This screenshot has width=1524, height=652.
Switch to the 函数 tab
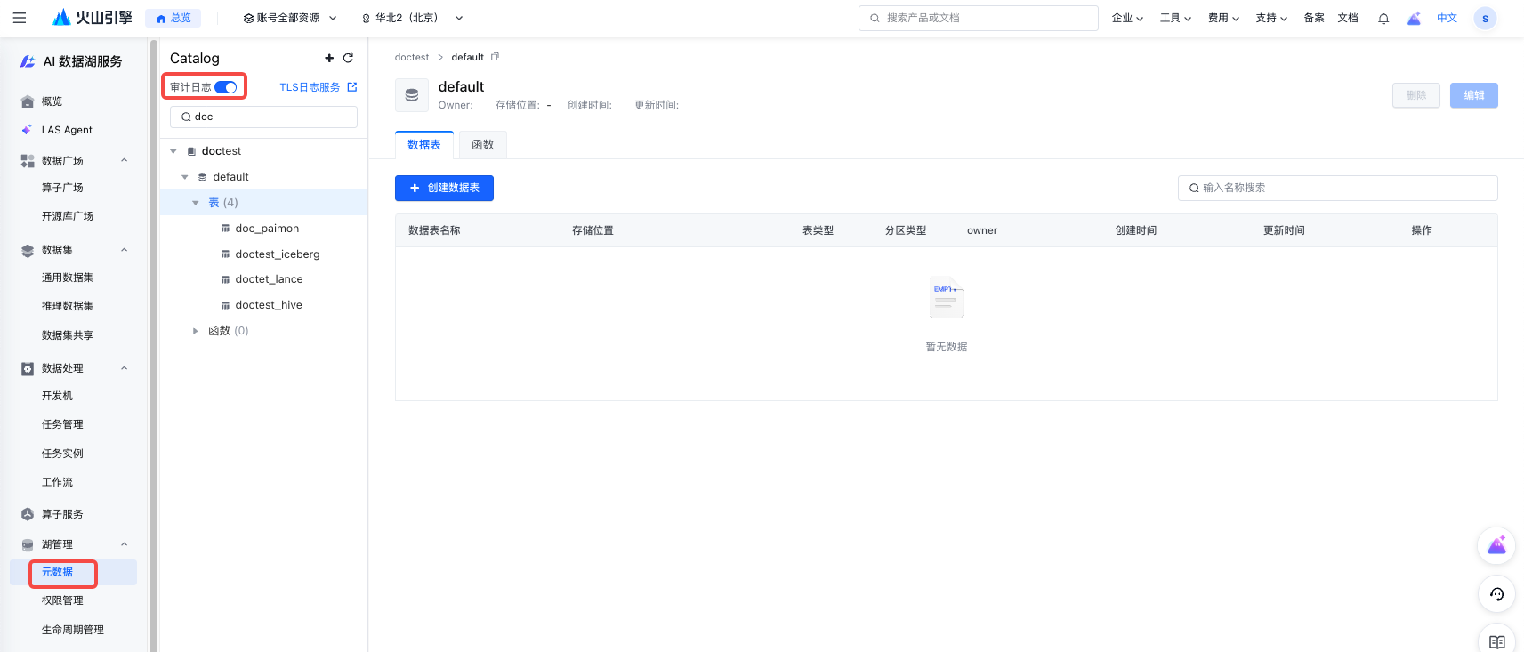tap(482, 145)
